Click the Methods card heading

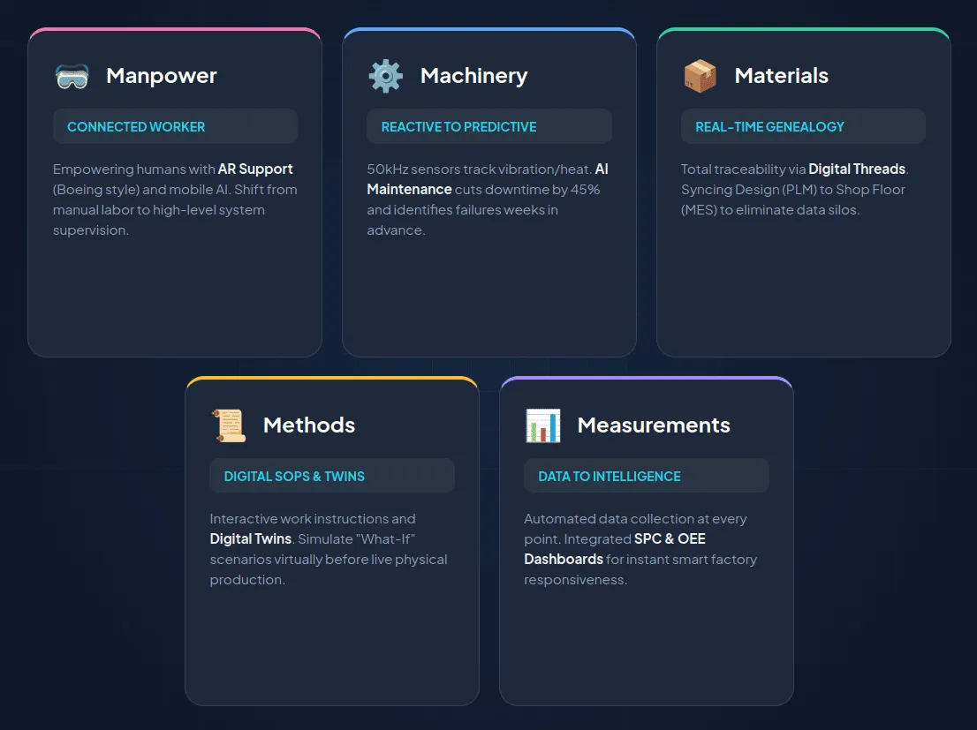[308, 425]
